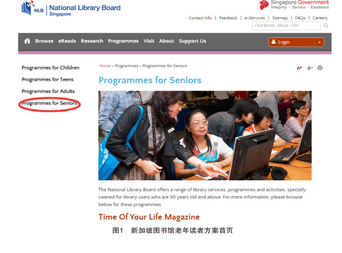Increase font size with A+ icon

[x=299, y=68]
